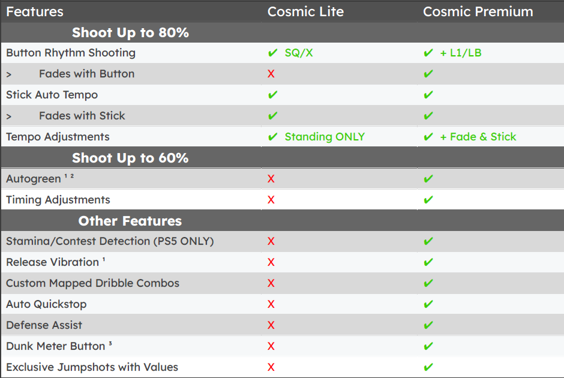The image size is (564, 378).
Task: Click the red X for Fades with Button
Action: click(x=271, y=74)
